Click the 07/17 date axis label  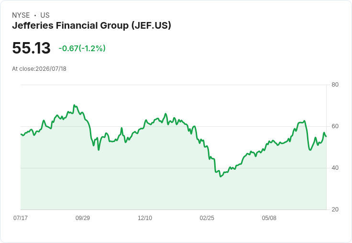click(x=21, y=218)
